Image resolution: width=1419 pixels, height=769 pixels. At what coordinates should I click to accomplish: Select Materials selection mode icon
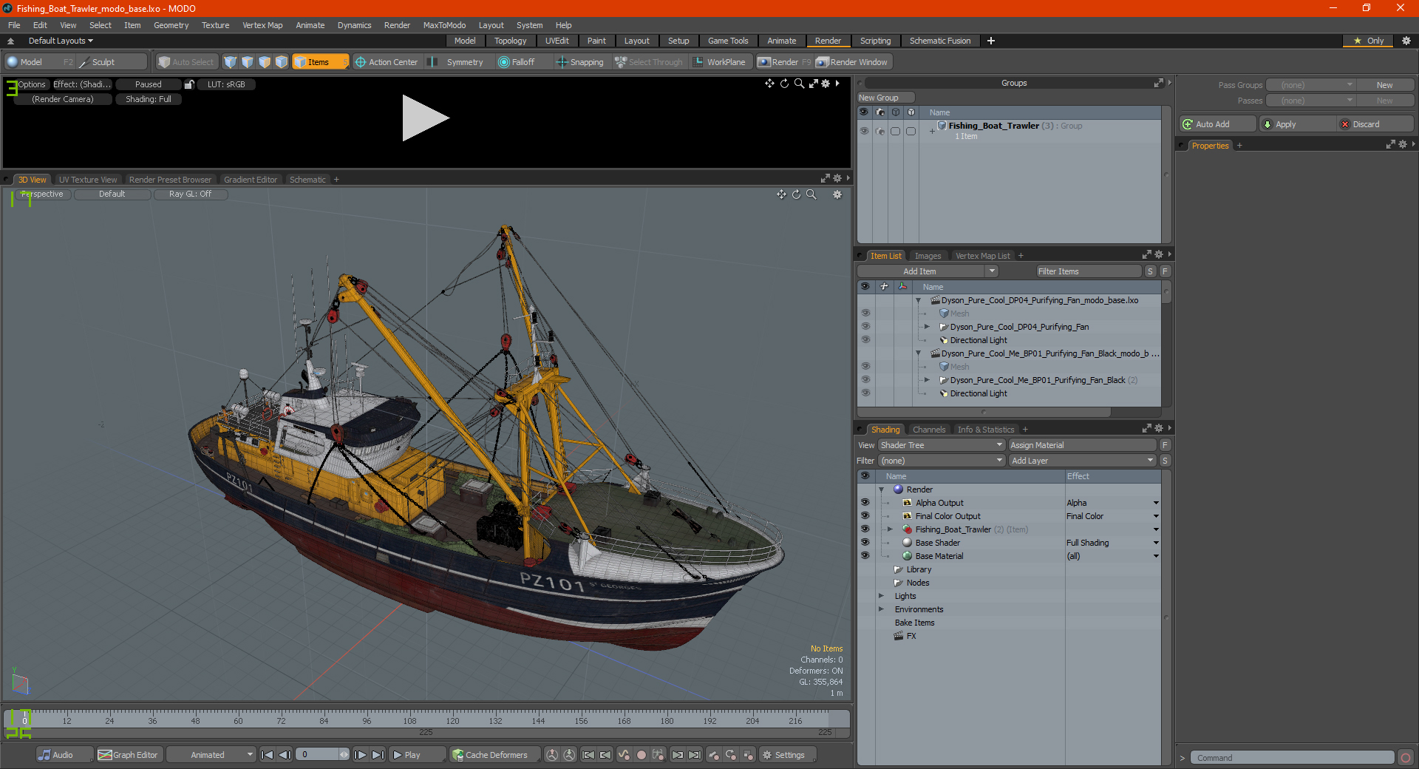click(282, 62)
